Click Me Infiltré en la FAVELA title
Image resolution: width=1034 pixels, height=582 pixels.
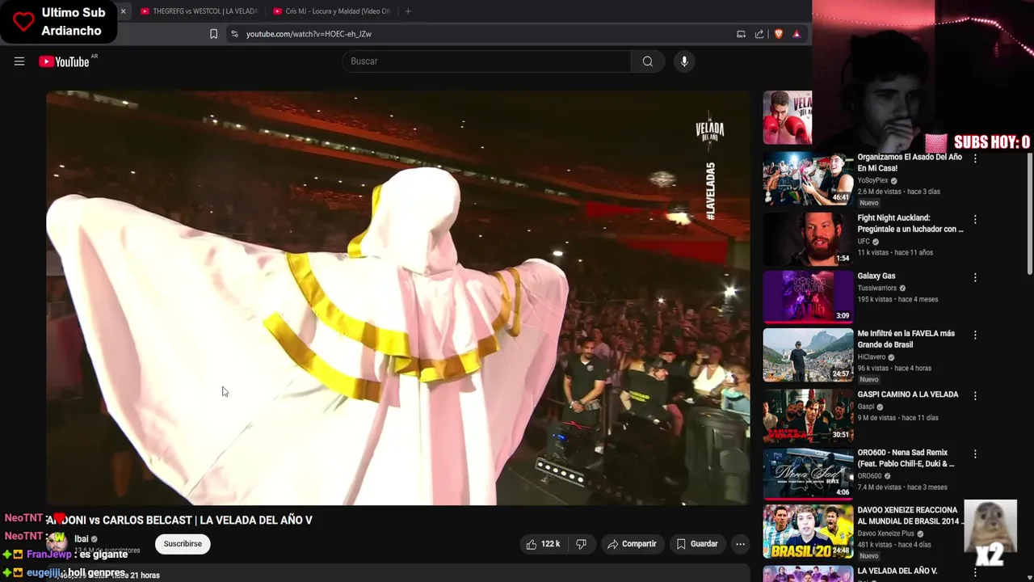pos(906,339)
